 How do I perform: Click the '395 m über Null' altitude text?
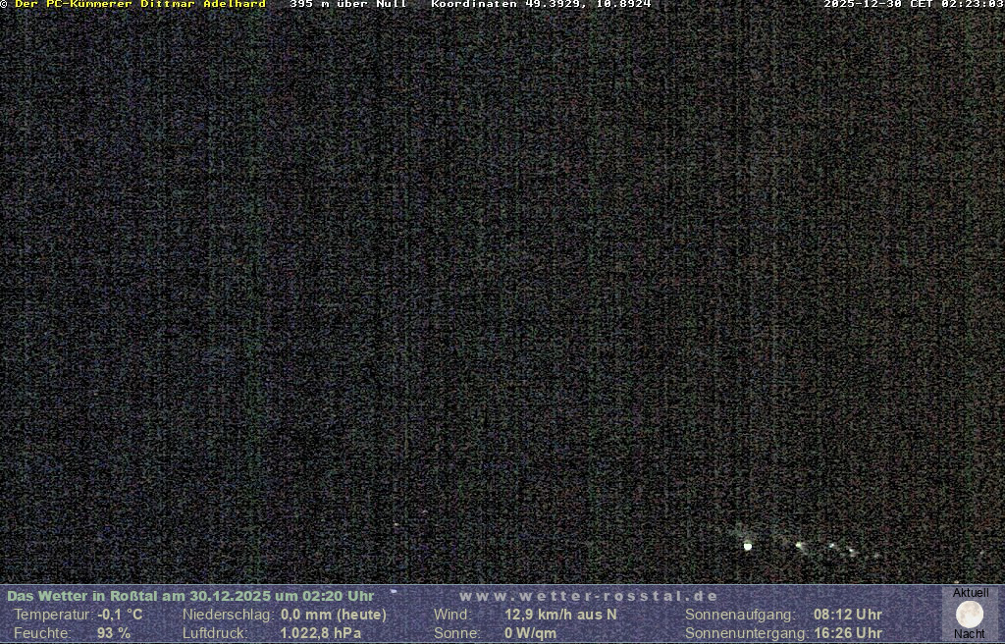(x=347, y=5)
